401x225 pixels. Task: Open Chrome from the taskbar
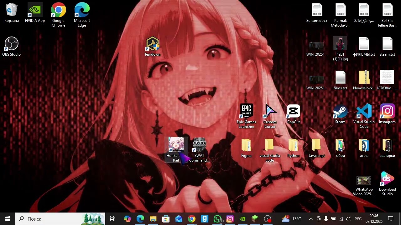(191, 219)
